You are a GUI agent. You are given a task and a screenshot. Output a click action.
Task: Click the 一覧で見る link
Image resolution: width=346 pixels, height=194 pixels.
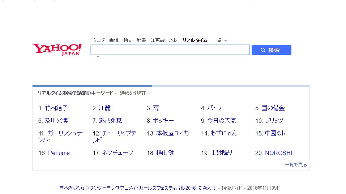(x=296, y=165)
